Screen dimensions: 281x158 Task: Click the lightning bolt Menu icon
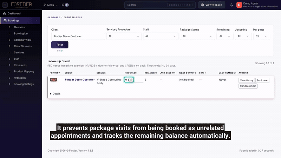click(45, 5)
